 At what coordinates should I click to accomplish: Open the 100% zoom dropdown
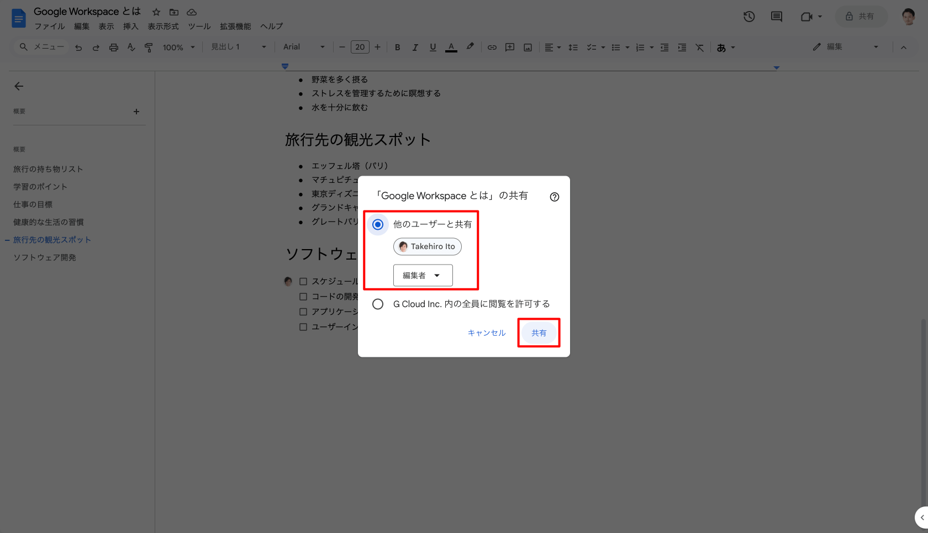coord(179,48)
